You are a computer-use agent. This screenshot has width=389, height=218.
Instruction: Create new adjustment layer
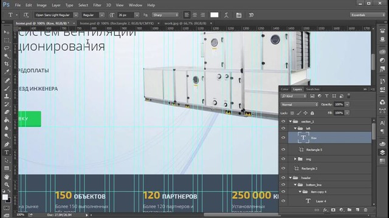click(x=342, y=210)
